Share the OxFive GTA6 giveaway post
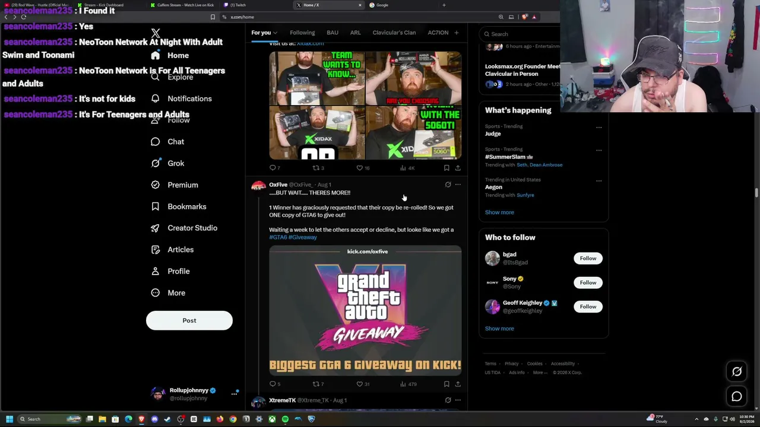This screenshot has width=760, height=427. tap(457, 384)
